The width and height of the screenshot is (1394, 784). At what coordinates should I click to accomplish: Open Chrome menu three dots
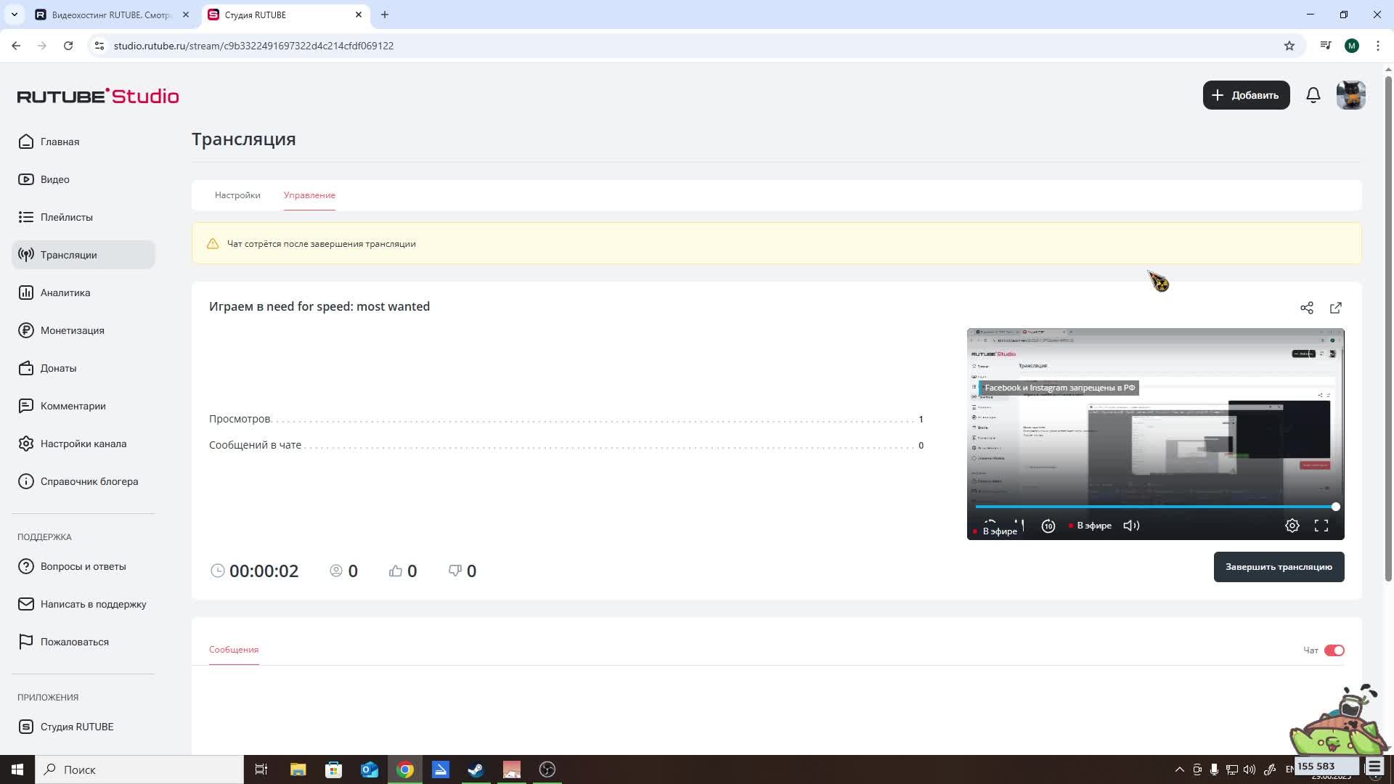(1378, 46)
